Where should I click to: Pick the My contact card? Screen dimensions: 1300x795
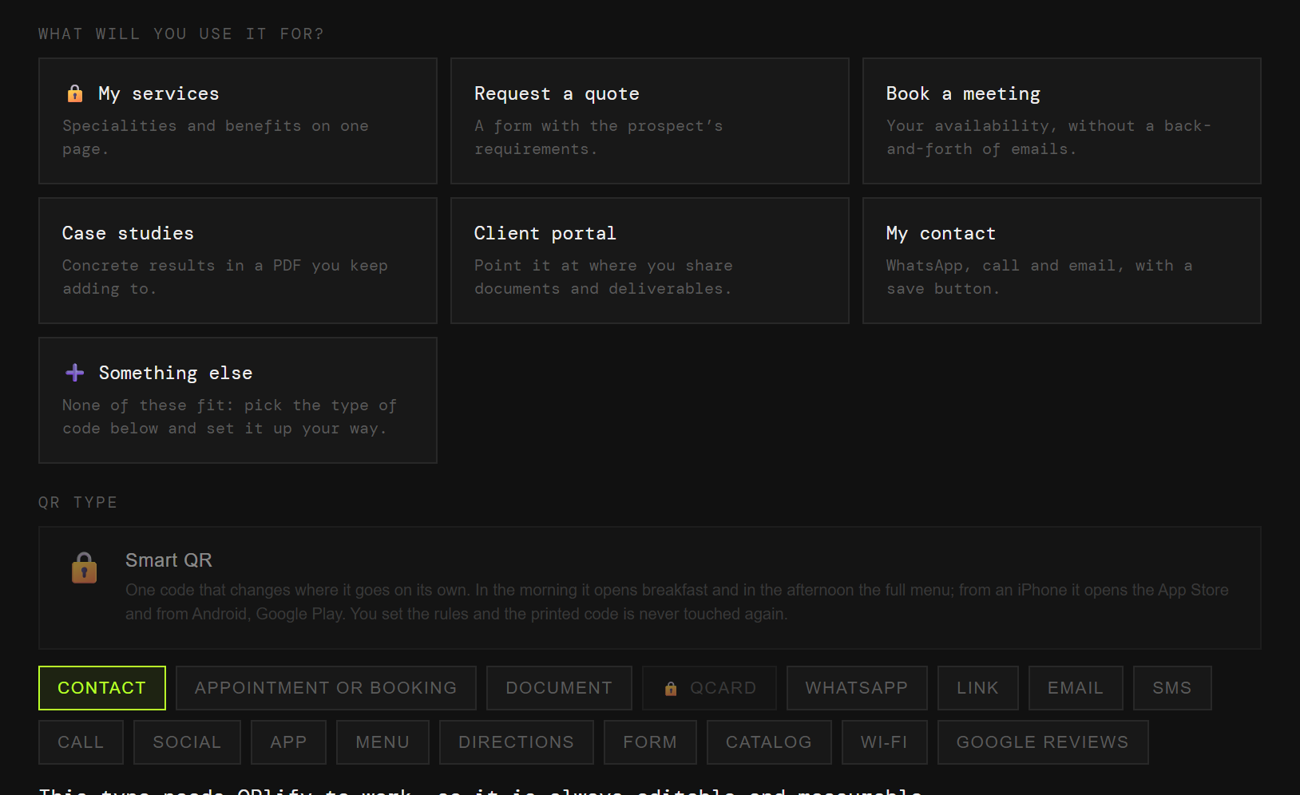(x=1062, y=260)
